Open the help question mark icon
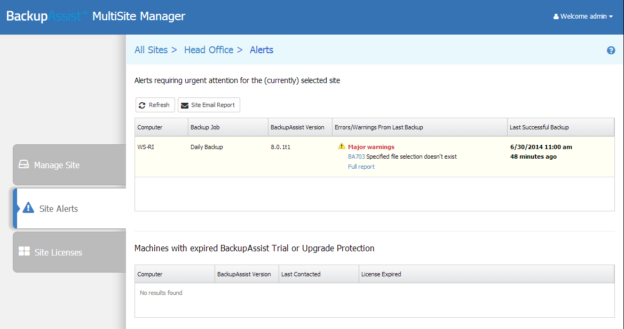The width and height of the screenshot is (624, 329). [611, 51]
